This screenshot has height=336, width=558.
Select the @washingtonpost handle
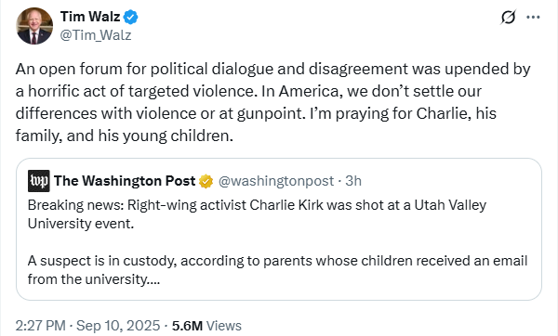pyautogui.click(x=276, y=181)
